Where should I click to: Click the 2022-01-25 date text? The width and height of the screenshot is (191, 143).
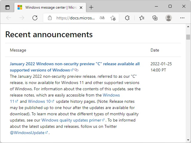(x=161, y=64)
